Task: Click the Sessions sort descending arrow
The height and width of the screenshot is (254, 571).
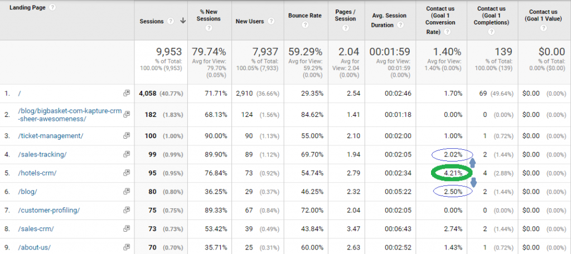Action: (x=183, y=21)
